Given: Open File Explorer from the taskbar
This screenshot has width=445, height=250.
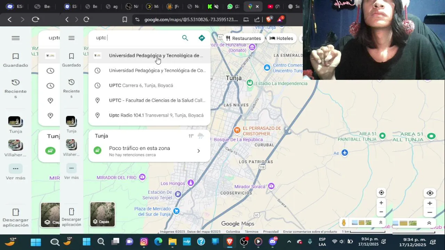Looking at the screenshot, I should coord(172,242).
